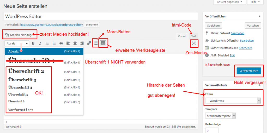The height and width of the screenshot is (133, 267).
Task: Open the Ansicht anpassen options
Action: pyautogui.click(x=229, y=2)
